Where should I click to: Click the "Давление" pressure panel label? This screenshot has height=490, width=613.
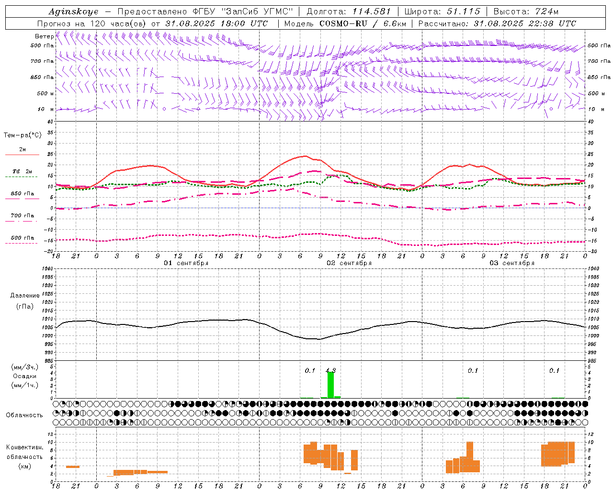click(25, 296)
